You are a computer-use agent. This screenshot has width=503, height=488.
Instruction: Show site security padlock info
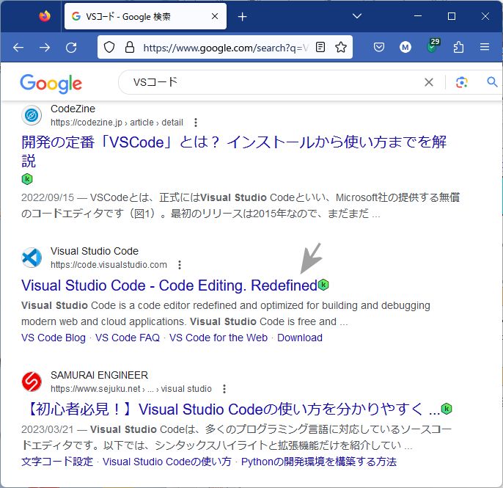[x=130, y=47]
